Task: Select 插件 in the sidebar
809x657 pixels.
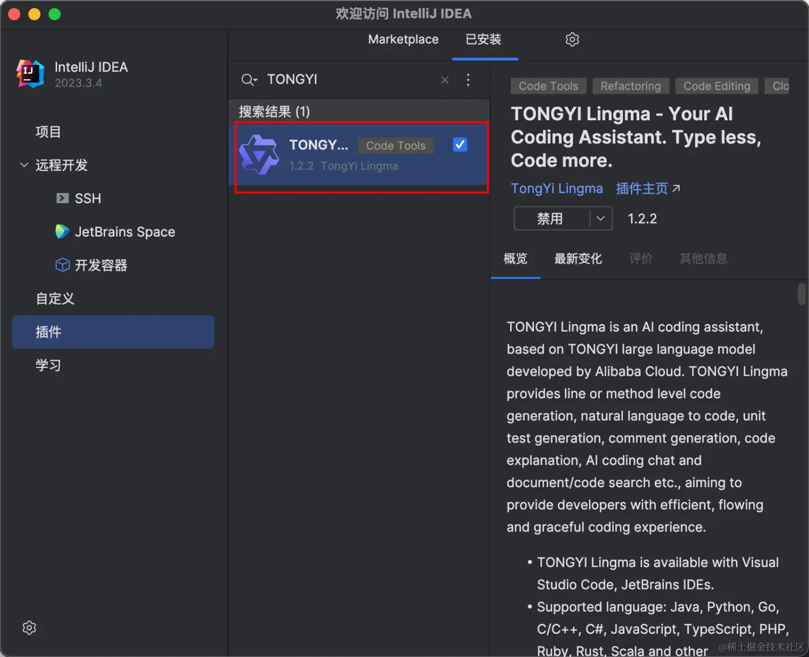Action: (x=113, y=332)
